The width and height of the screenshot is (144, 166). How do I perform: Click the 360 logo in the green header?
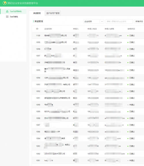[x=5, y=3]
